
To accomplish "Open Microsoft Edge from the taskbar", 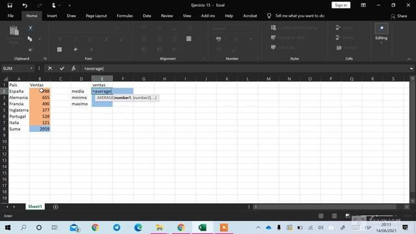I will pyautogui.click(x=138, y=227).
